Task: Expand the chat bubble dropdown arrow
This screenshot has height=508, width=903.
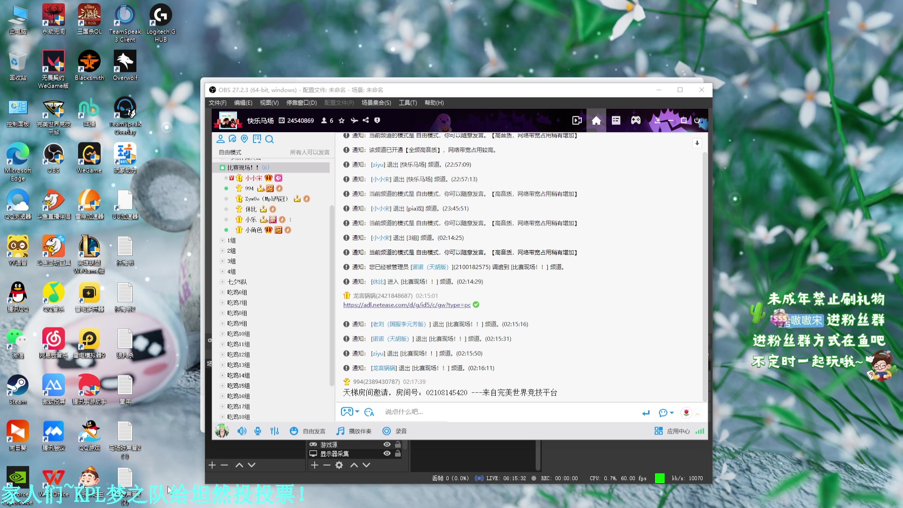Action: (672, 413)
